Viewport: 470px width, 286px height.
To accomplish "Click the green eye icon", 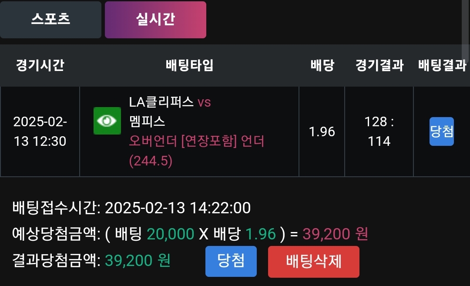I will coord(107,121).
